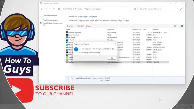
Task: Click the blank file icon in details pane
Action: point(71,80)
